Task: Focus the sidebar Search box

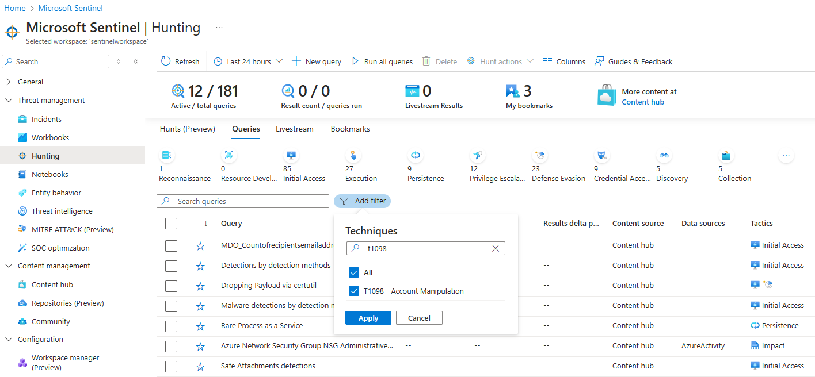Action: [x=56, y=61]
